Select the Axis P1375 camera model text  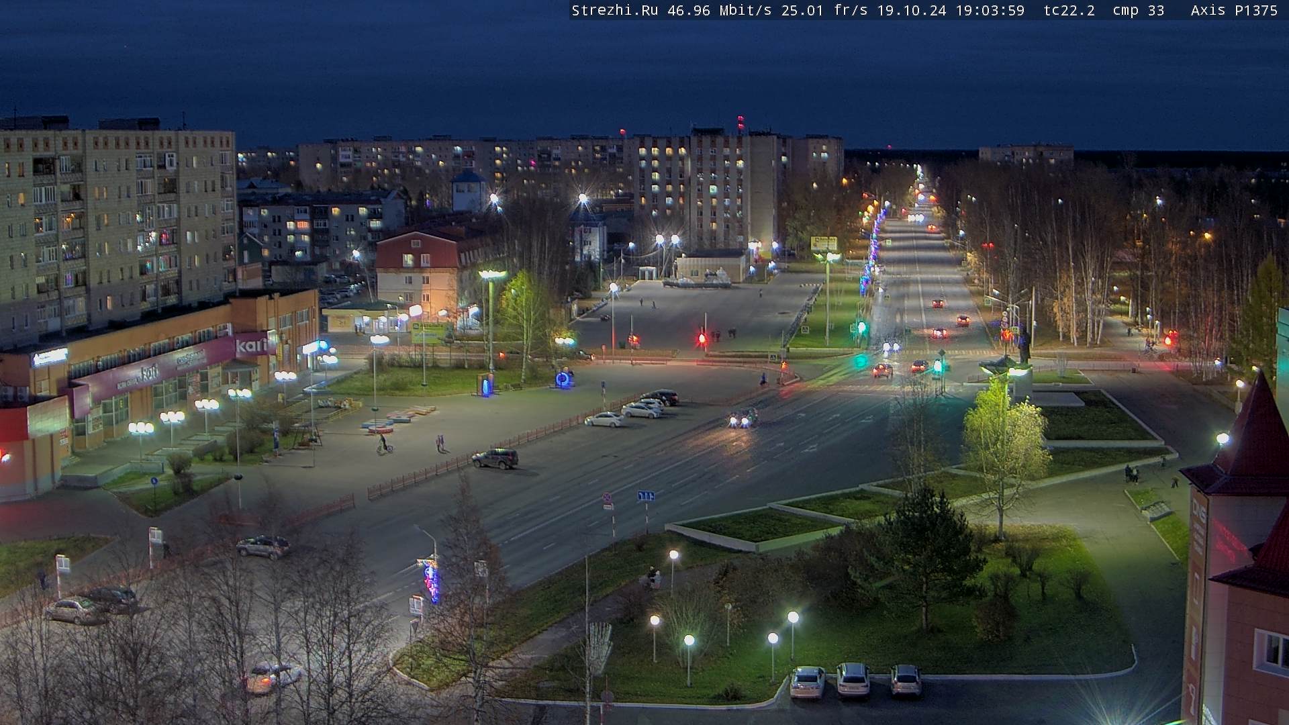coord(1234,10)
